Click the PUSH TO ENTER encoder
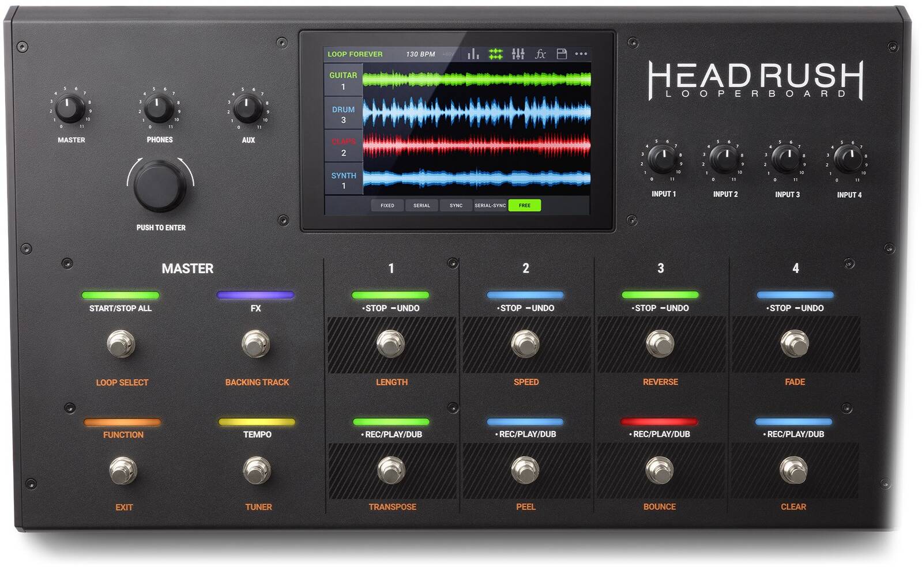Image resolution: width=922 pixels, height=567 pixels. coord(160,186)
